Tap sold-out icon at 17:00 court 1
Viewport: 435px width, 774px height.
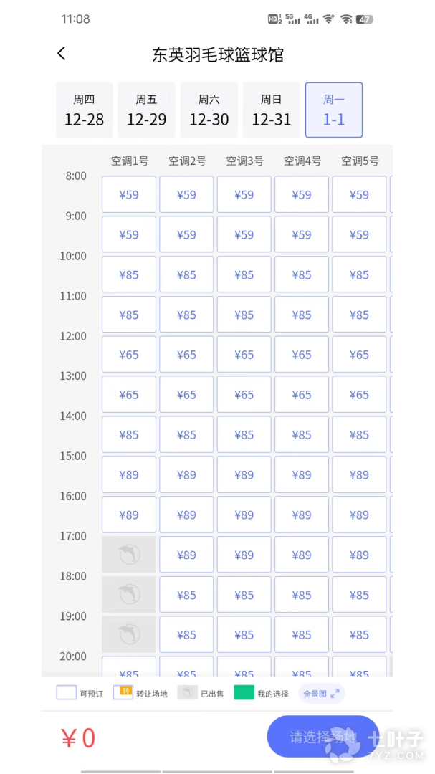click(x=129, y=554)
